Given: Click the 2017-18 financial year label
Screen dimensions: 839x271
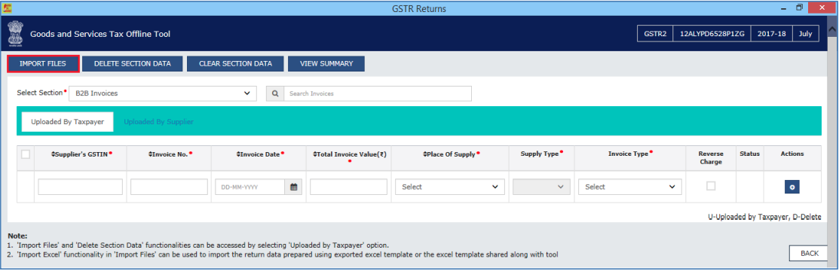Looking at the screenshot, I should [772, 33].
